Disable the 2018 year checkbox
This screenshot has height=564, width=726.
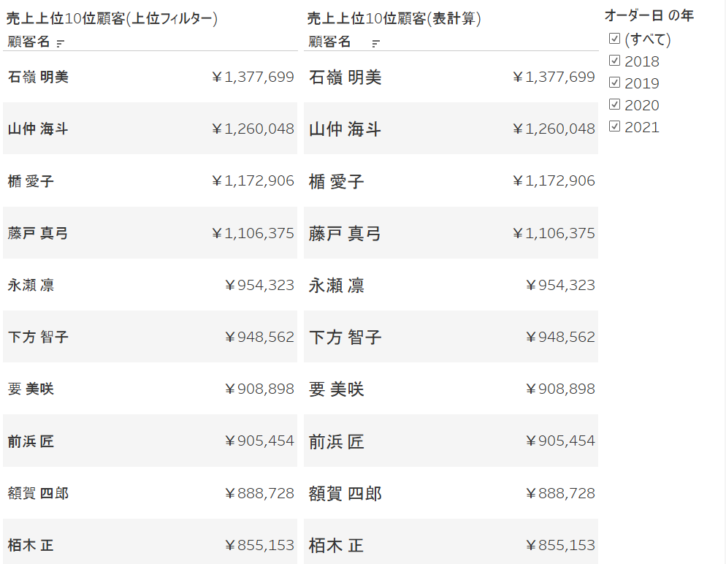[x=615, y=61]
